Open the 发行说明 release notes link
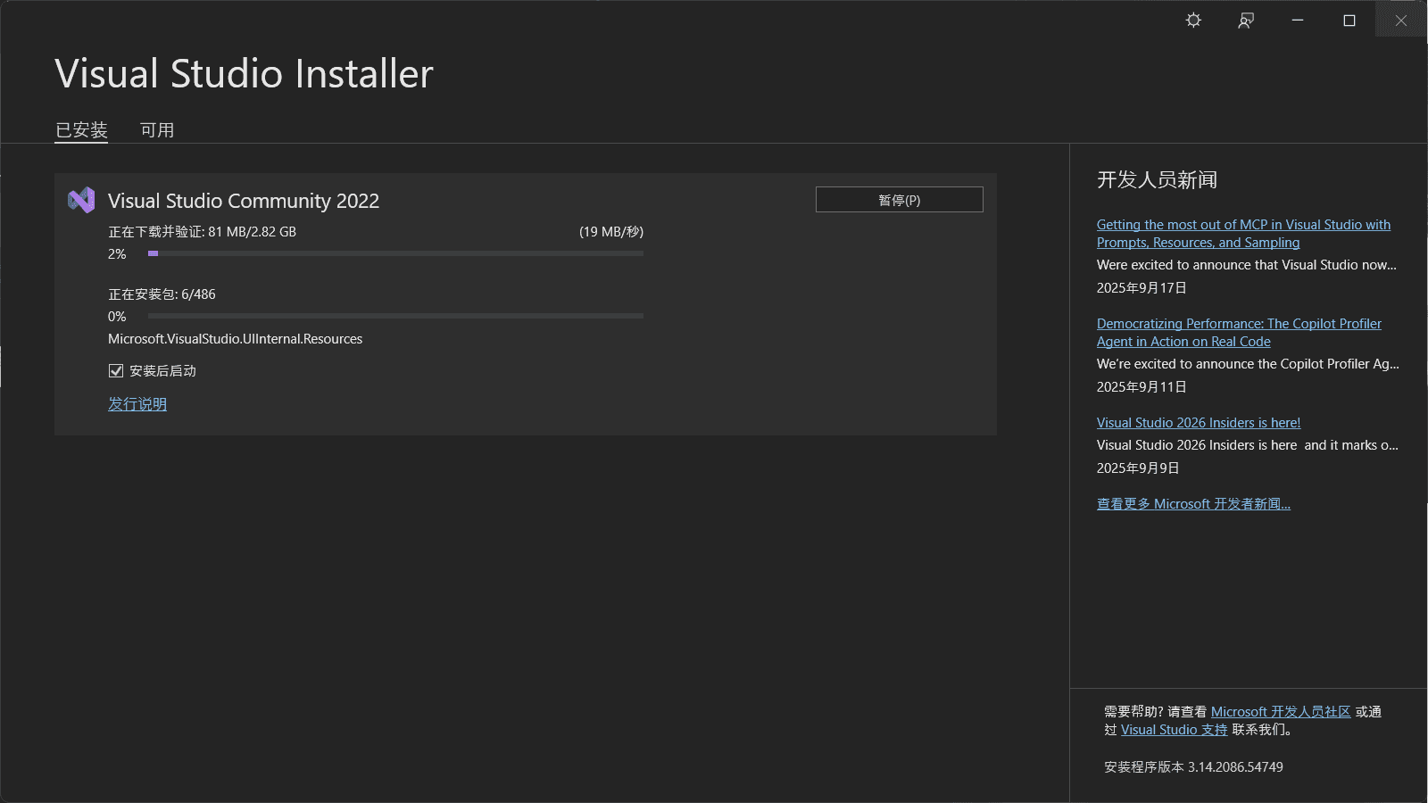The width and height of the screenshot is (1428, 803). pyautogui.click(x=137, y=404)
